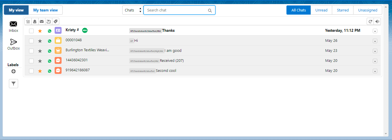Select the checkbox for 00001048 chat

[x=31, y=41]
